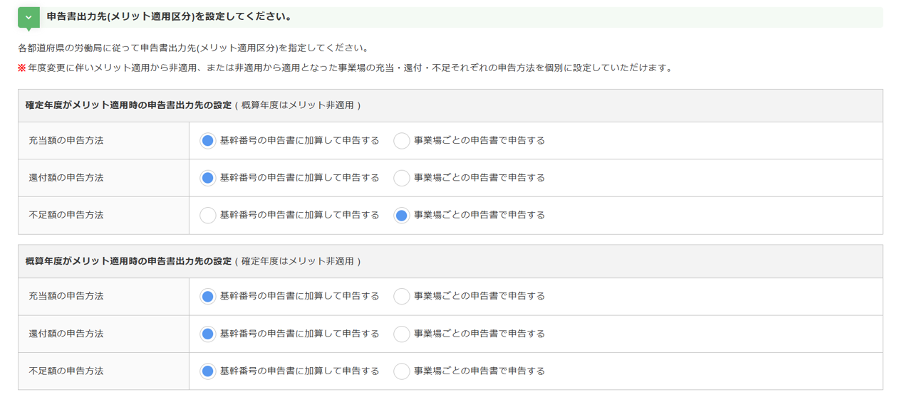902x397 pixels.
Task: Collapse the green chevron beside 申告書出力先 heading
Action: click(28, 17)
